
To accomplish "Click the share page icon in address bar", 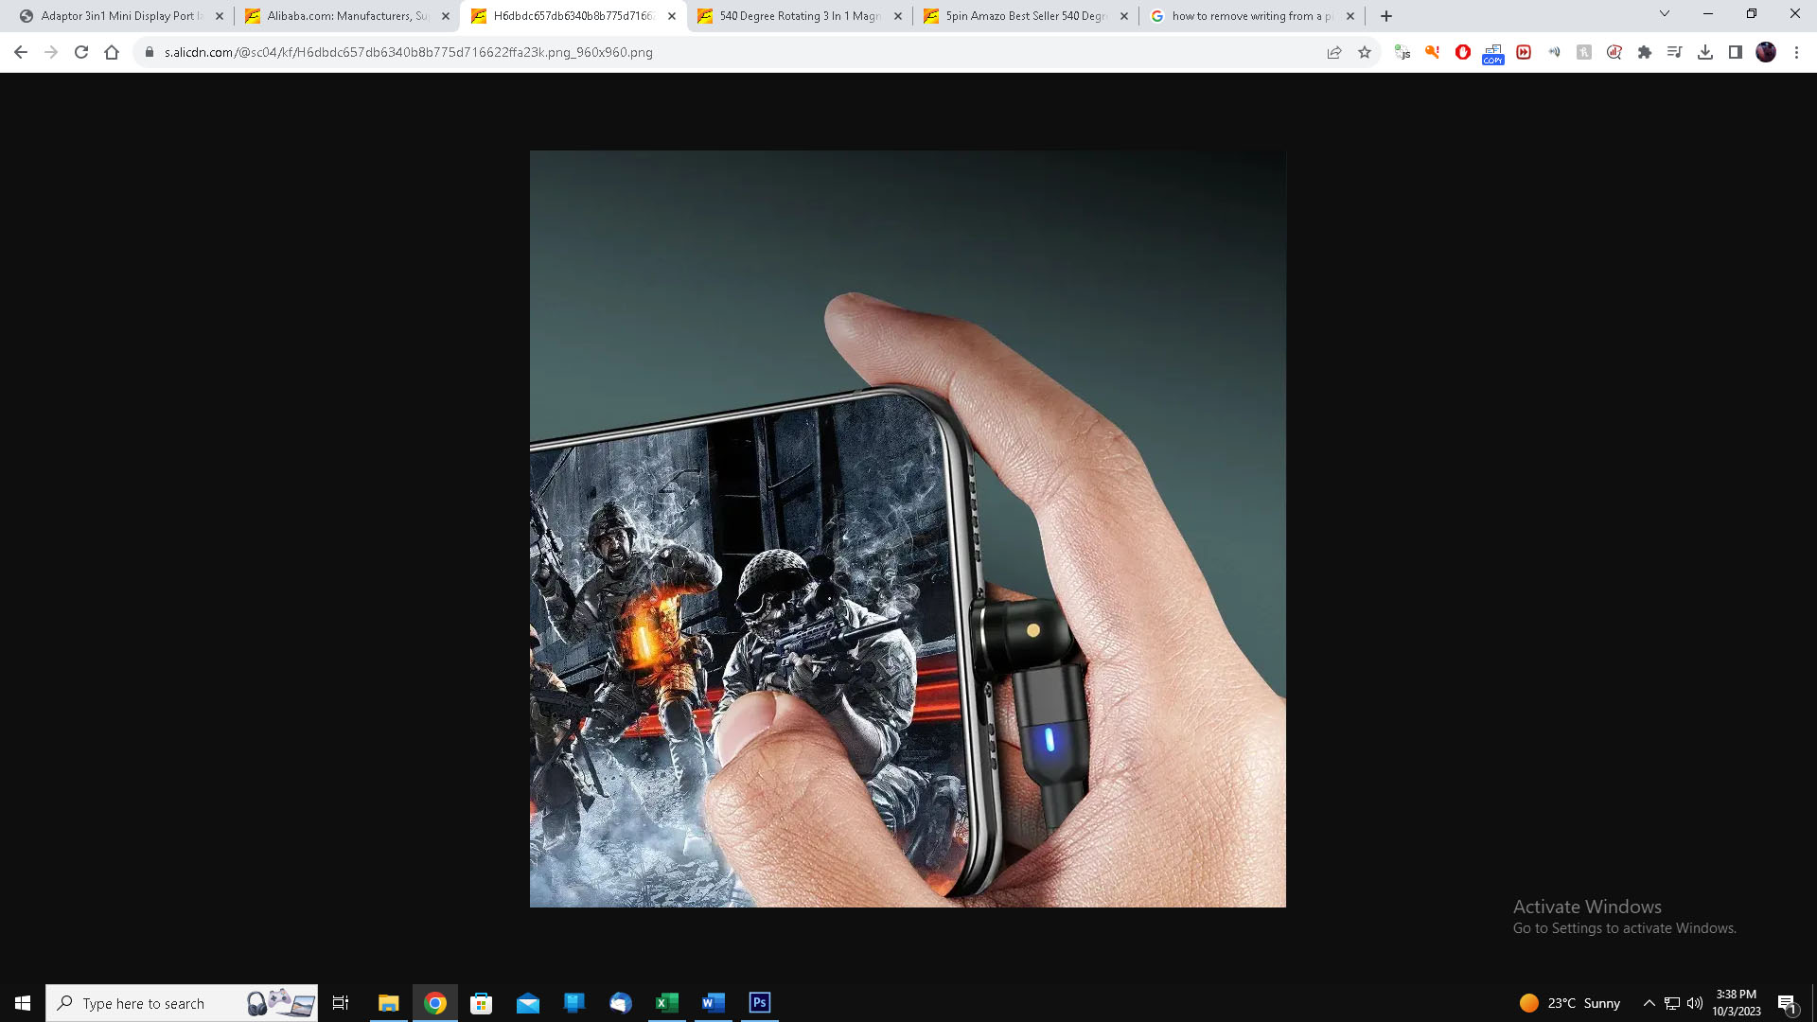I will click(1334, 53).
